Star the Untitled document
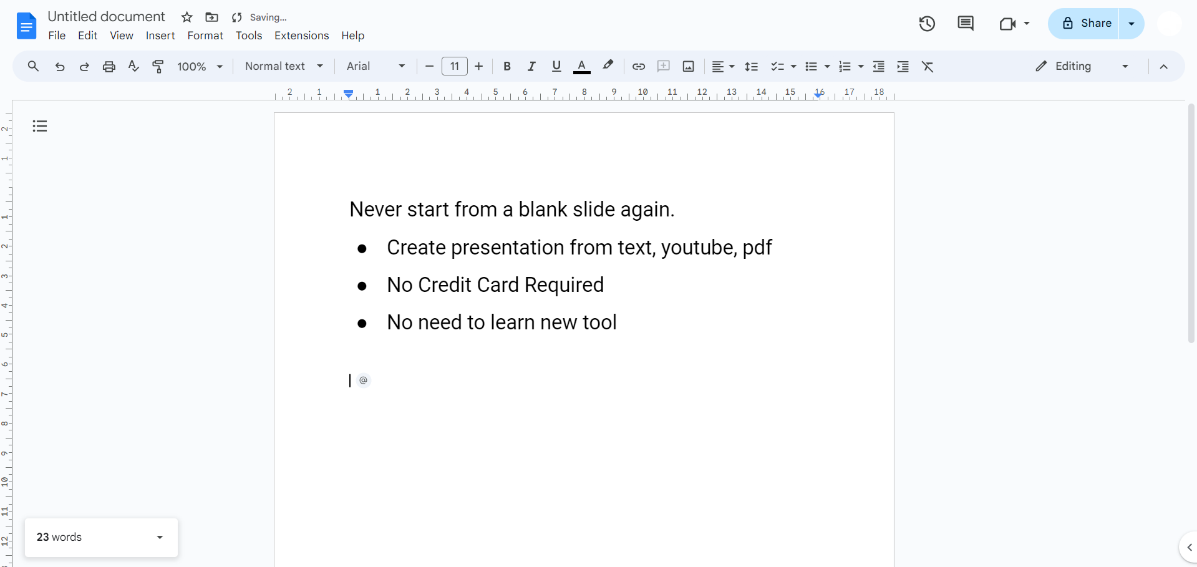This screenshot has width=1197, height=567. (187, 17)
